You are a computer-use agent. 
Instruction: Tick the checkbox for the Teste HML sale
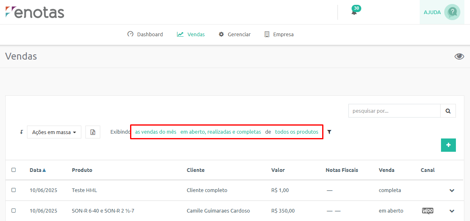click(13, 190)
